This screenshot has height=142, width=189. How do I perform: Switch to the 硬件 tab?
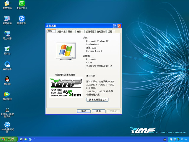coord(71,32)
